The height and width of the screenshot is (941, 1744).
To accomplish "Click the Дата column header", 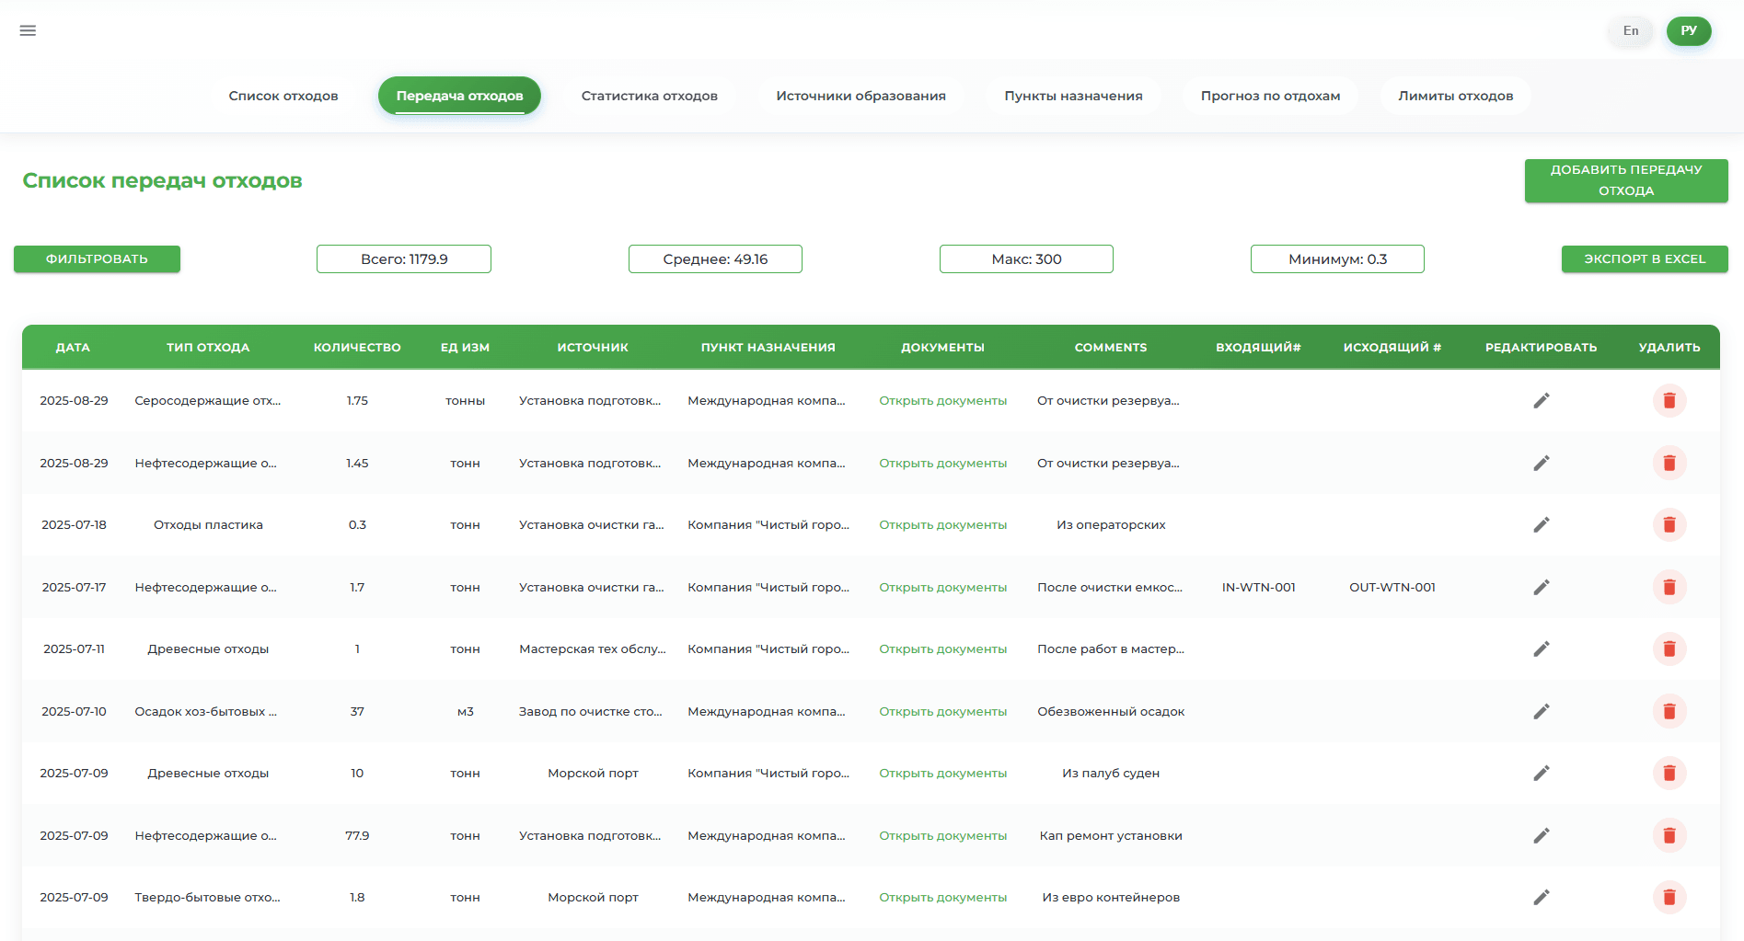I will coord(73,348).
